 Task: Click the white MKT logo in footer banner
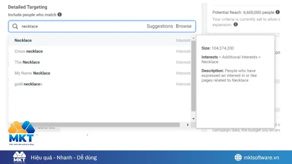pos(19,158)
